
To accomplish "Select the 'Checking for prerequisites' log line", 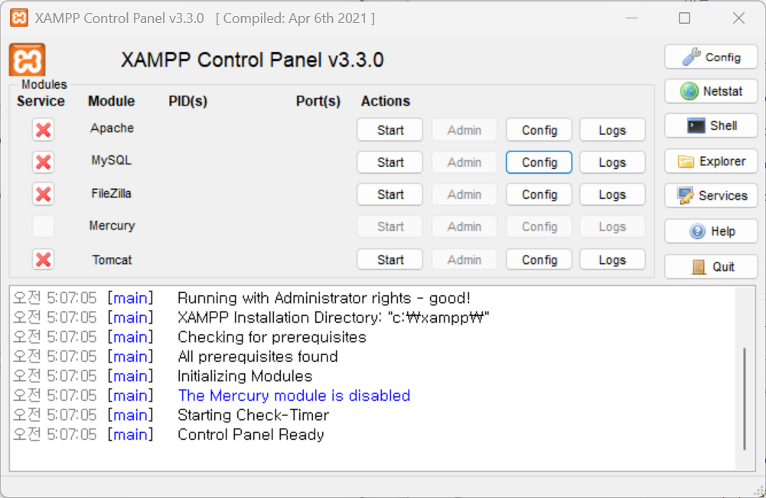I will click(272, 337).
